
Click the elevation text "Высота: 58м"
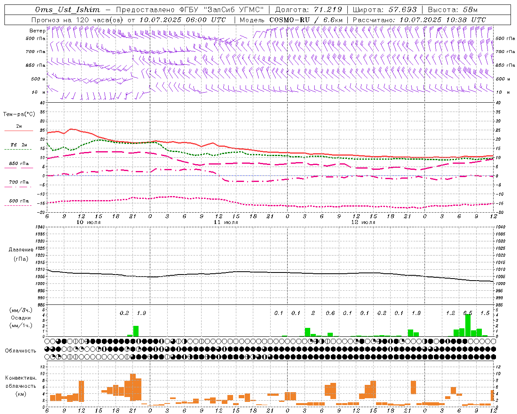click(452, 10)
